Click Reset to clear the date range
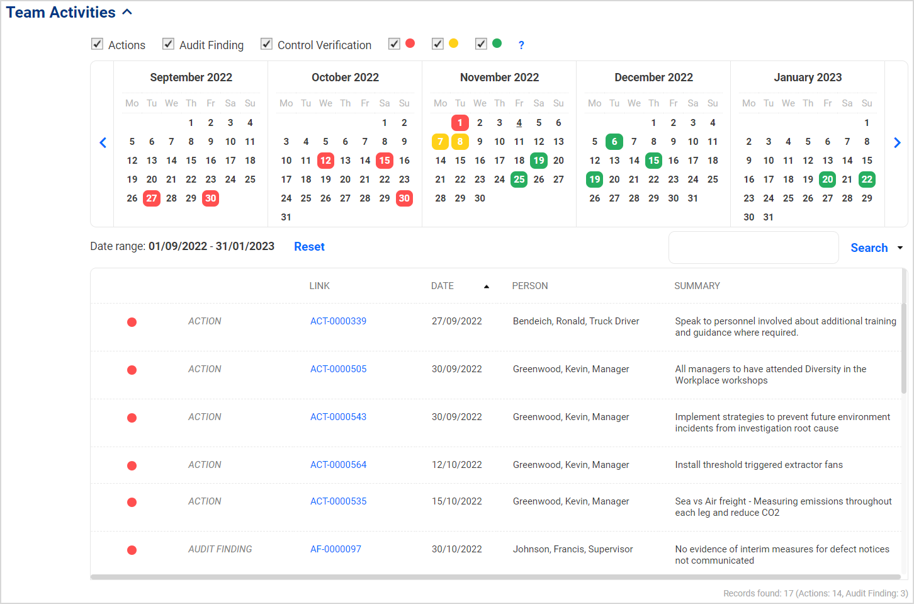The height and width of the screenshot is (604, 914). pos(309,246)
